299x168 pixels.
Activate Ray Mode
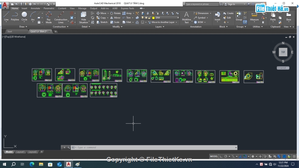48,18
